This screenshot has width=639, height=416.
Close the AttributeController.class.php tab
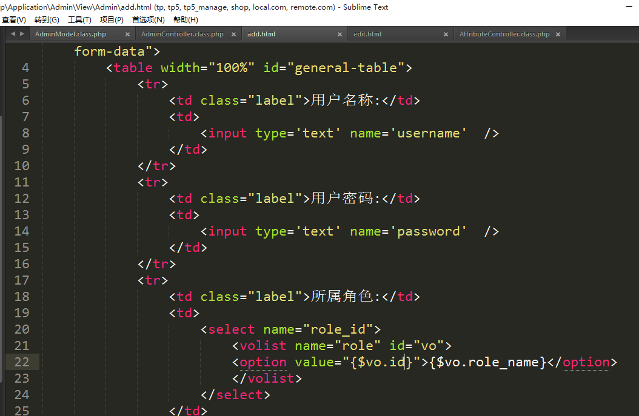click(557, 35)
